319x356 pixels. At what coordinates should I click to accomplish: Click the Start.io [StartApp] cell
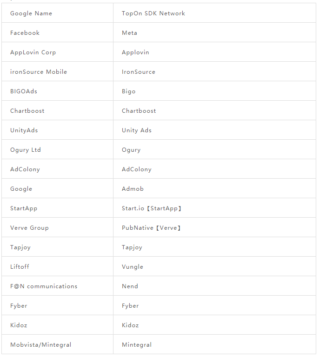tap(214, 208)
